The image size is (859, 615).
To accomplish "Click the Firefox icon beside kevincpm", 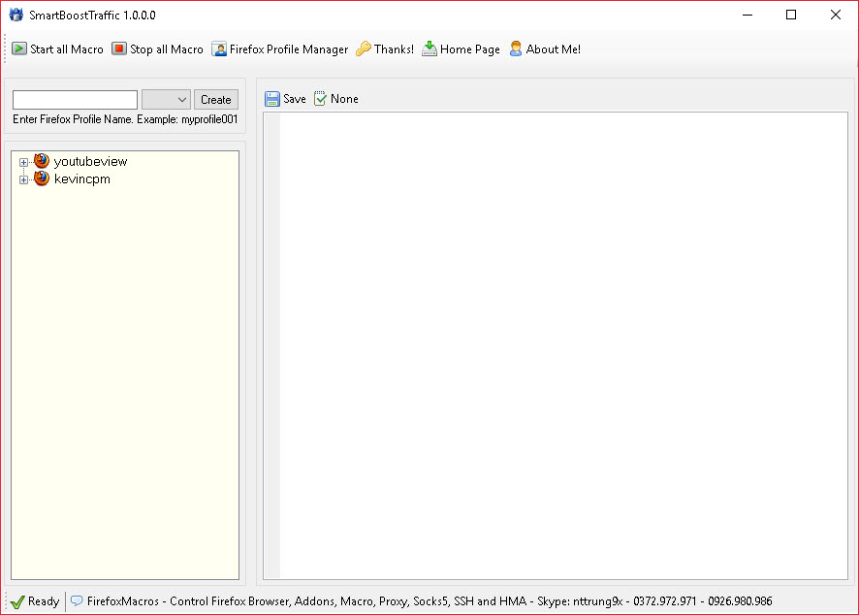I will (x=42, y=178).
